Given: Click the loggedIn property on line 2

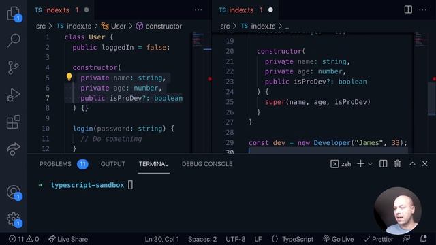Looking at the screenshot, I should (x=117, y=47).
